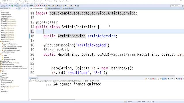Place cursor on line 16 ArticleService text

pyautogui.click(x=72, y=36)
